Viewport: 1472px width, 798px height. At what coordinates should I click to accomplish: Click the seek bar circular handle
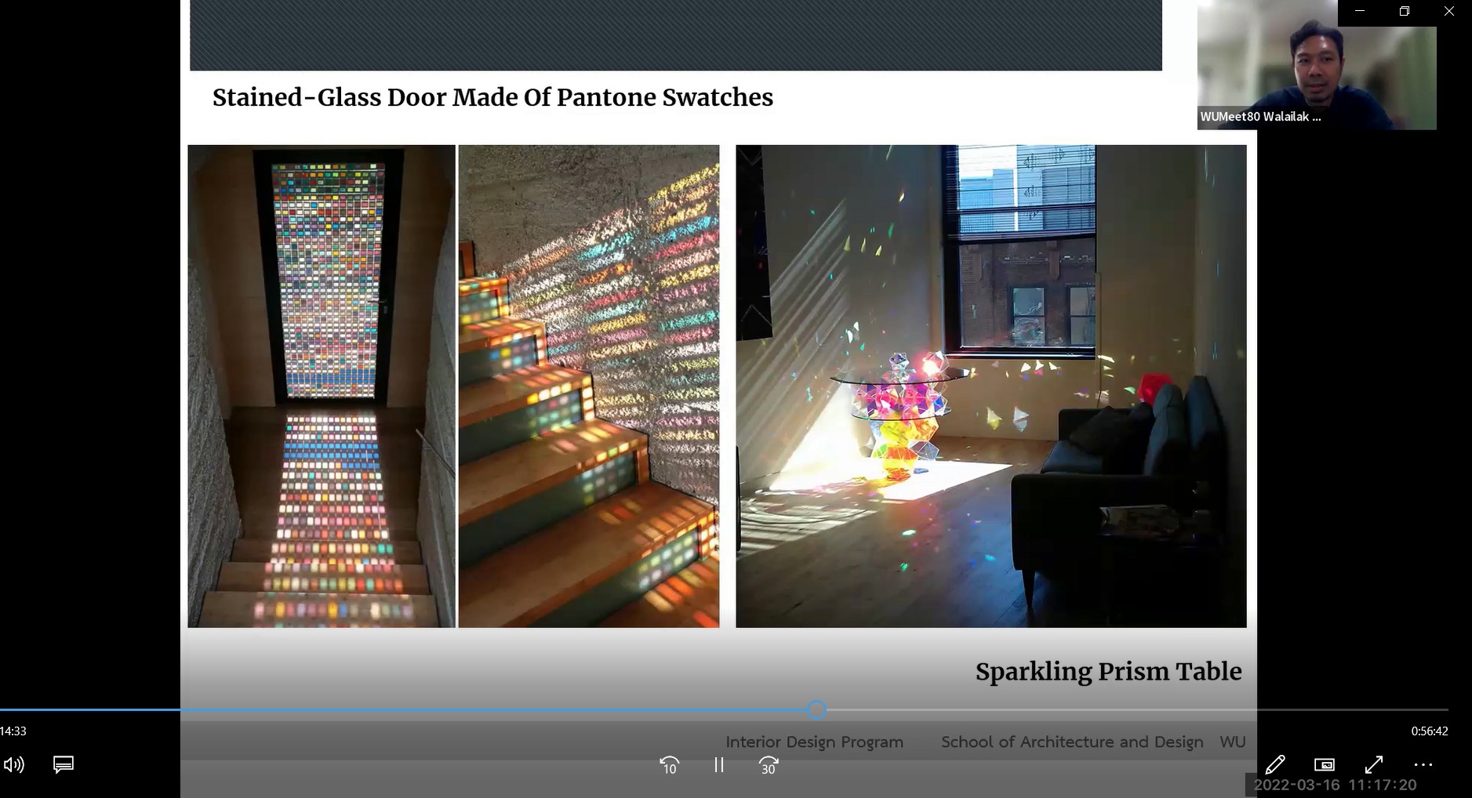(x=816, y=710)
